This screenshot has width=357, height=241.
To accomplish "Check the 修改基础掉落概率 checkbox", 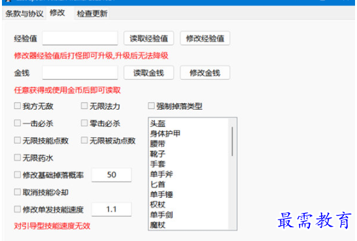I will click(17, 175).
